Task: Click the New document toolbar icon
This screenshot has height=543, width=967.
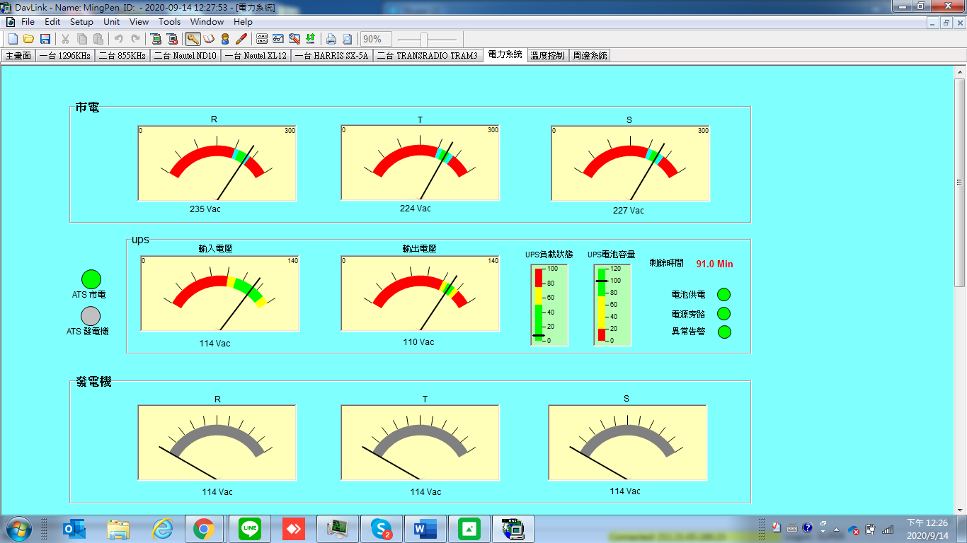Action: coord(13,39)
